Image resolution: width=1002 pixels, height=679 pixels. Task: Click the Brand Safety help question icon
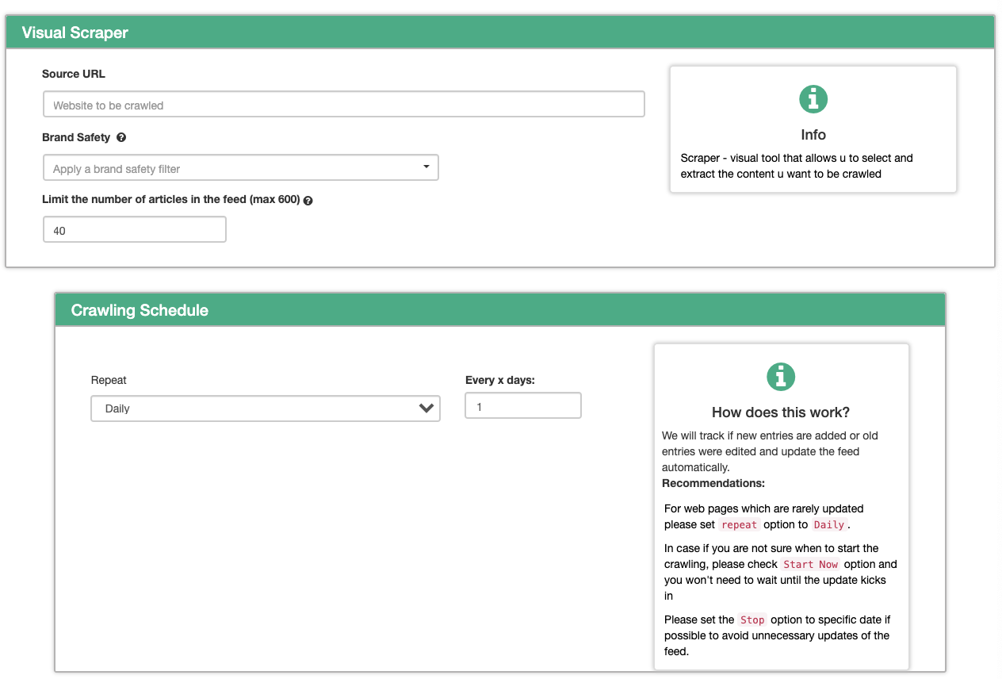click(x=121, y=137)
